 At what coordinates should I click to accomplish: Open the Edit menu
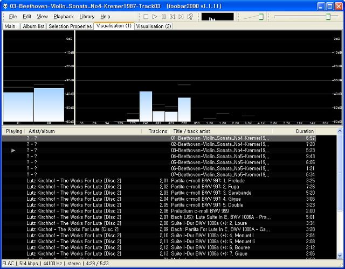coord(27,17)
